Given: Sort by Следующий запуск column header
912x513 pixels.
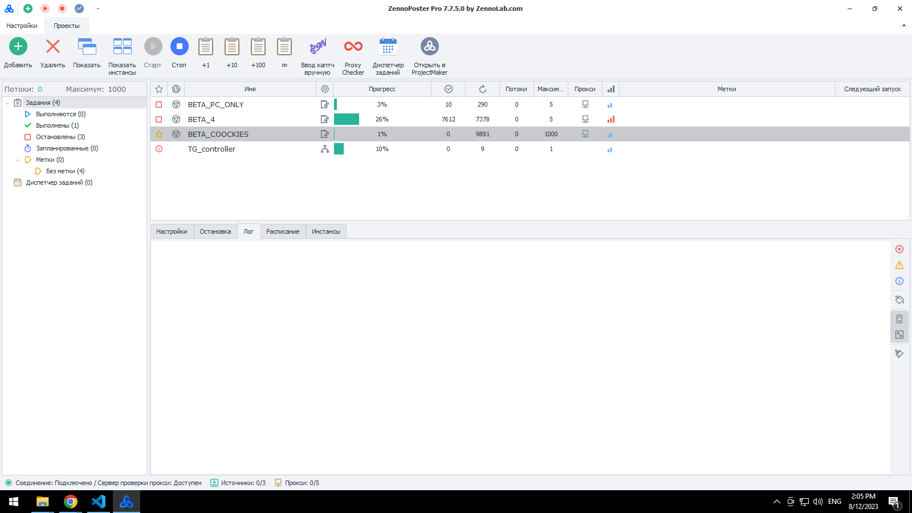Looking at the screenshot, I should [873, 89].
